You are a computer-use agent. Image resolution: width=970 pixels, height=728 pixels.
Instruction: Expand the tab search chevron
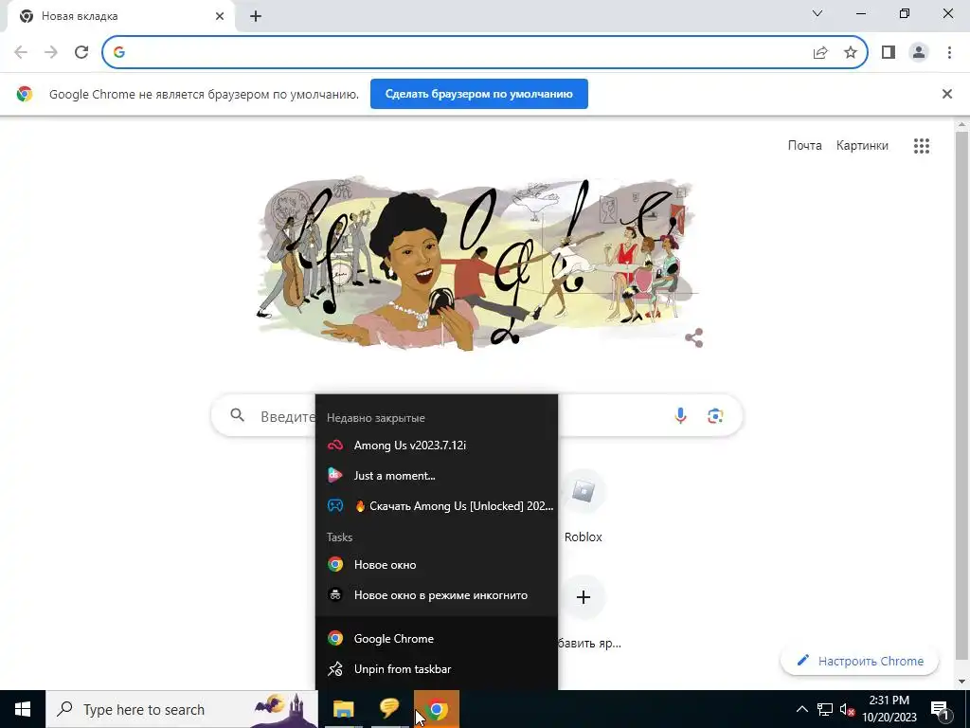(817, 13)
